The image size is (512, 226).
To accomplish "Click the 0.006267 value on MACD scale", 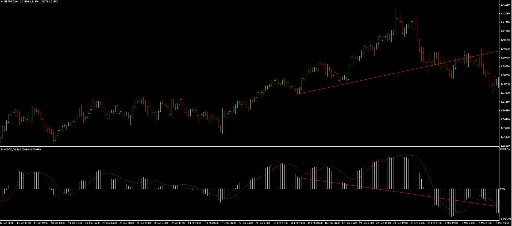I will pyautogui.click(x=505, y=149).
